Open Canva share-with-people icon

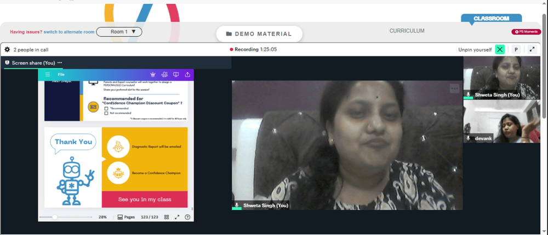(164, 75)
